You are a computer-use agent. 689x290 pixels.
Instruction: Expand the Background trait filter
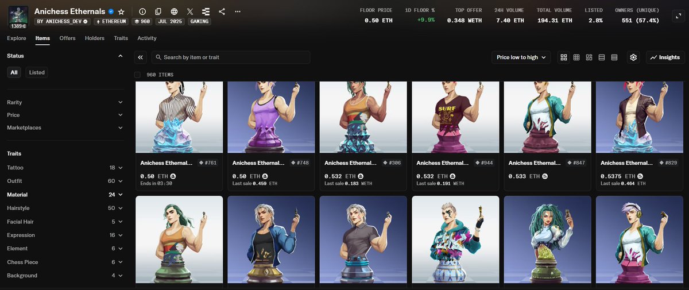tap(65, 276)
